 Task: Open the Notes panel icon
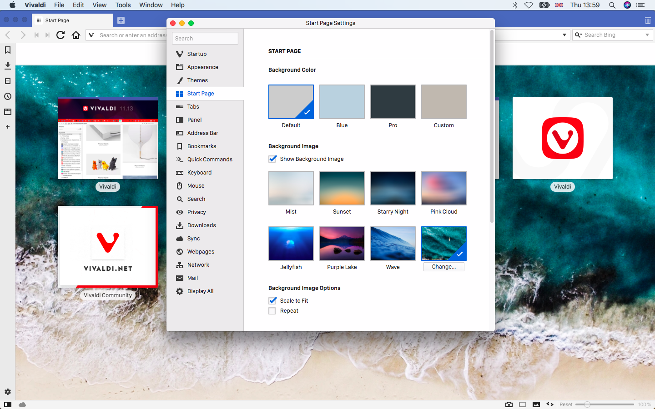[x=8, y=81]
